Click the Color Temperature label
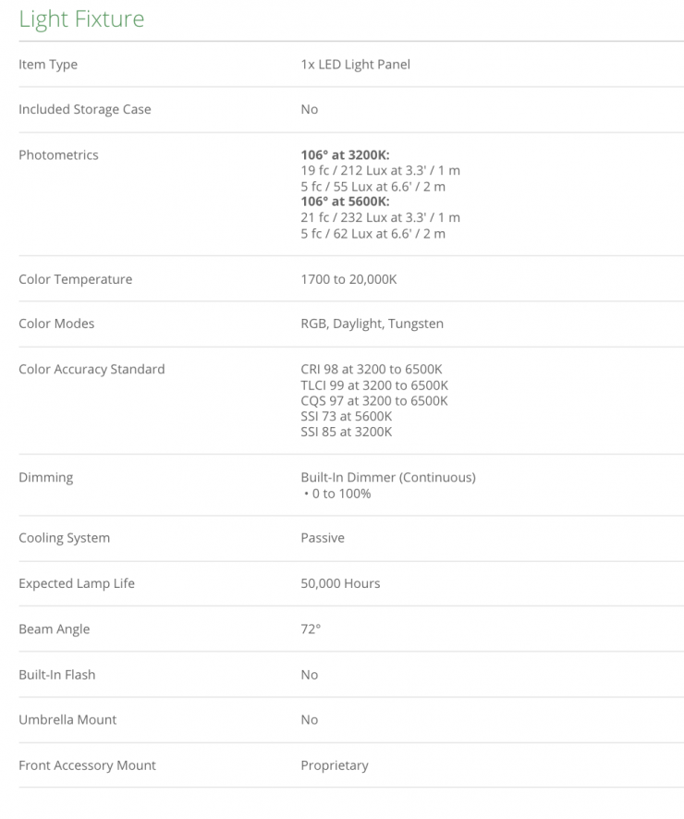 [x=75, y=279]
